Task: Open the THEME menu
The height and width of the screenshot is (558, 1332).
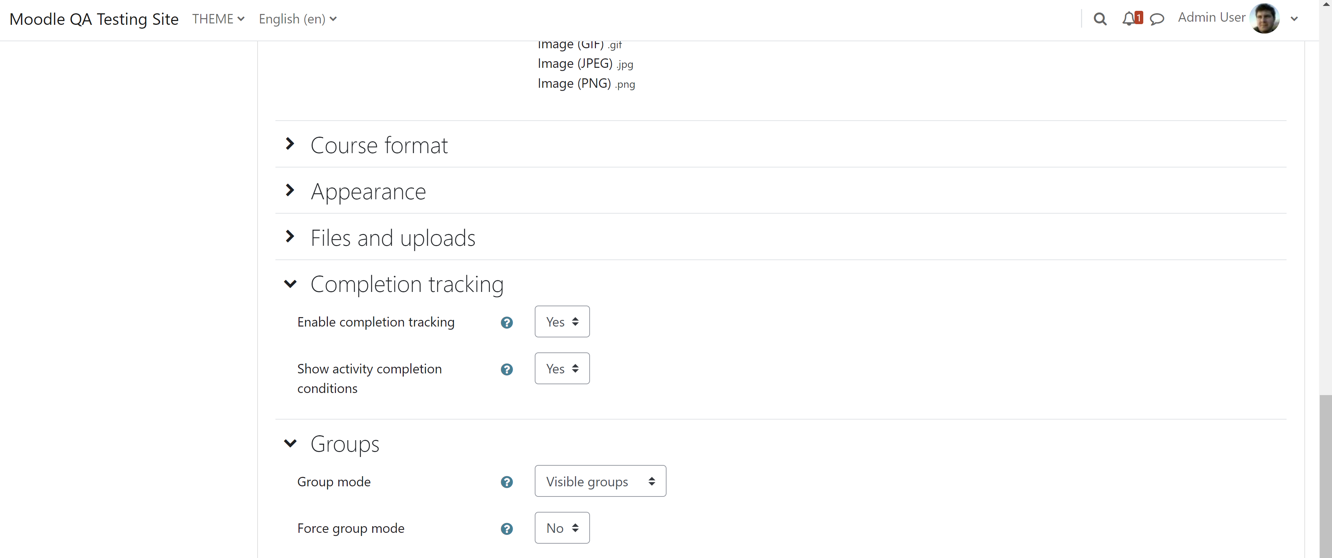Action: tap(218, 19)
